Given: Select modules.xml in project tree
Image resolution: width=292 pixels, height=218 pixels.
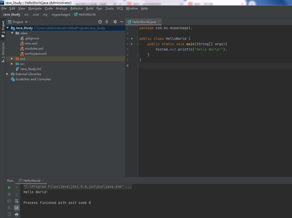Looking at the screenshot, I should point(34,49).
